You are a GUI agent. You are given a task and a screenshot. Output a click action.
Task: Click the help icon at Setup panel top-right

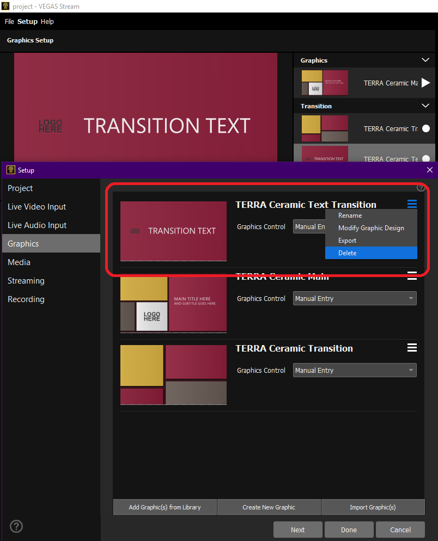point(421,188)
